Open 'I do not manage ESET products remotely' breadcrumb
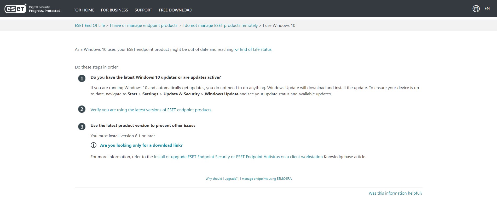This screenshot has height=217, width=497. tap(220, 25)
